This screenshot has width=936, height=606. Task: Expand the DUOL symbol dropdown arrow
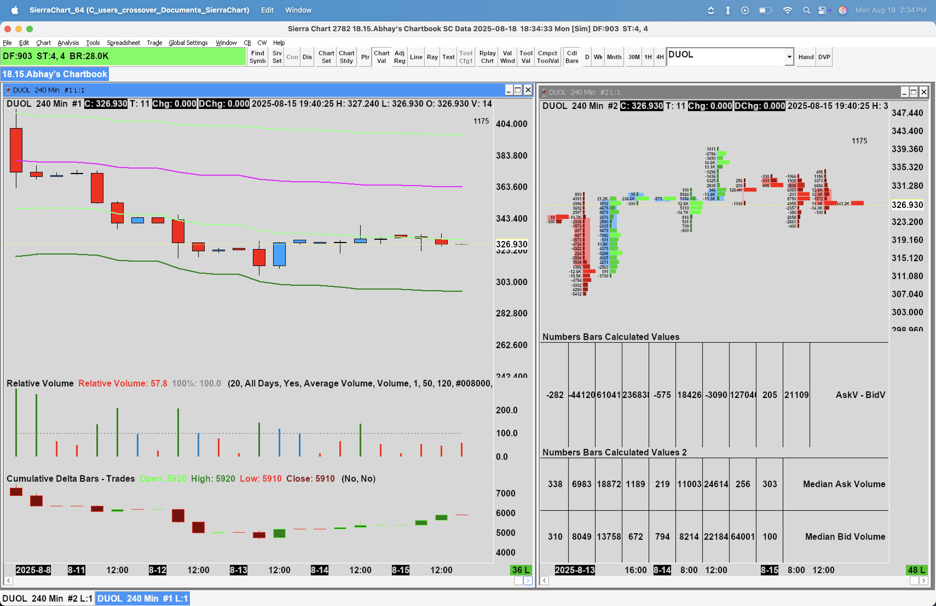[x=789, y=57]
